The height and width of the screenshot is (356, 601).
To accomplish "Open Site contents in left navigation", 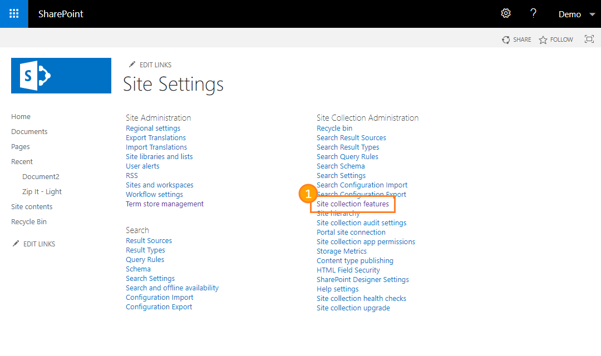I will (32, 206).
